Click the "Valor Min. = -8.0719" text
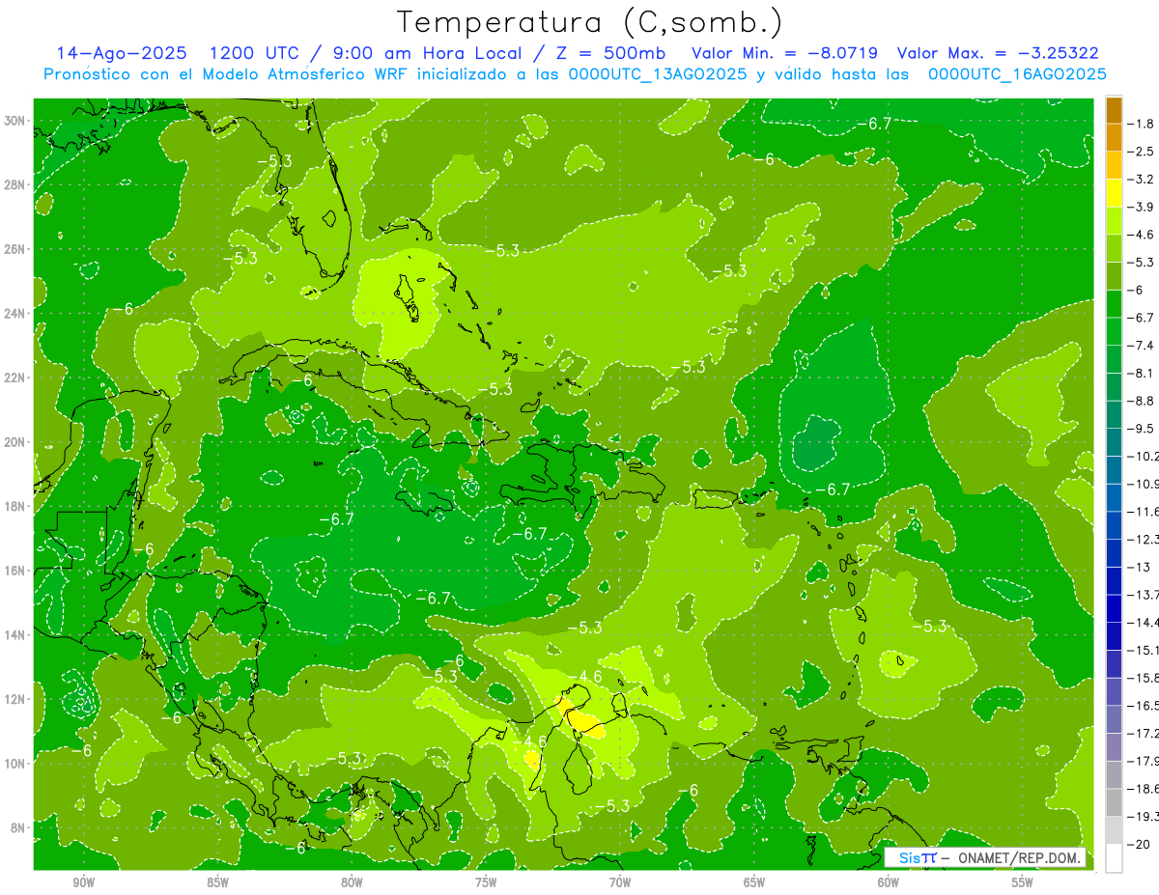 click(785, 53)
